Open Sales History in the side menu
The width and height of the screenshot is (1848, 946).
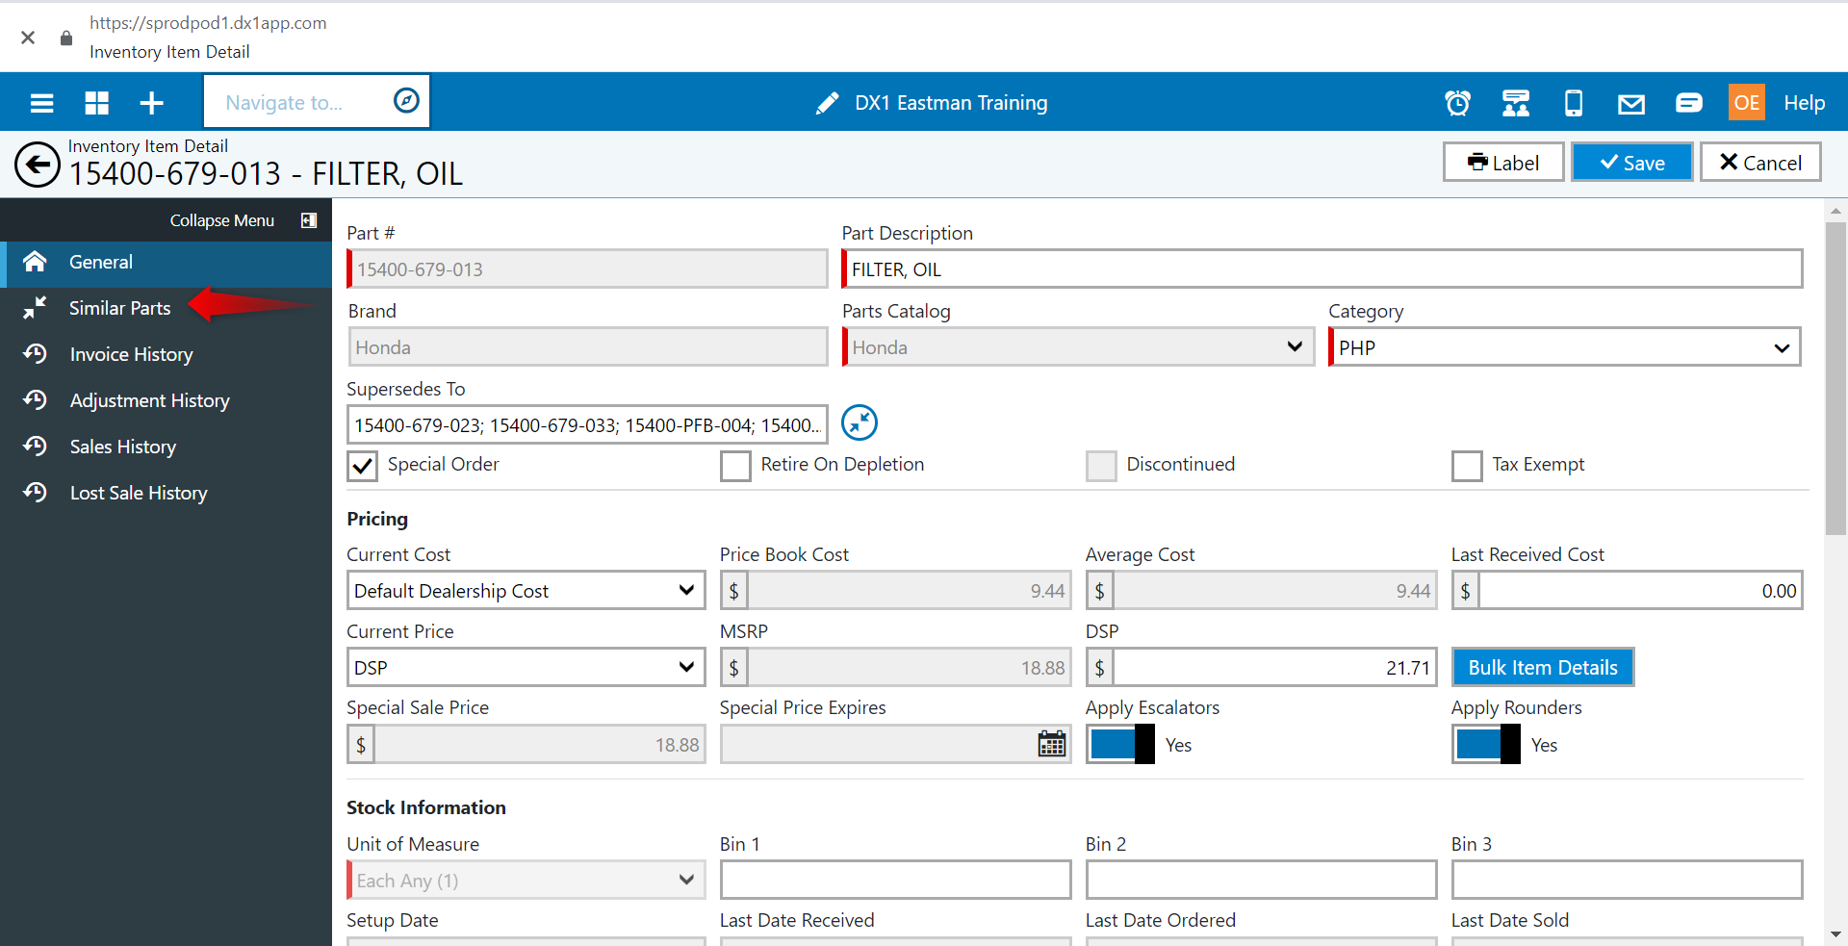coord(166,447)
